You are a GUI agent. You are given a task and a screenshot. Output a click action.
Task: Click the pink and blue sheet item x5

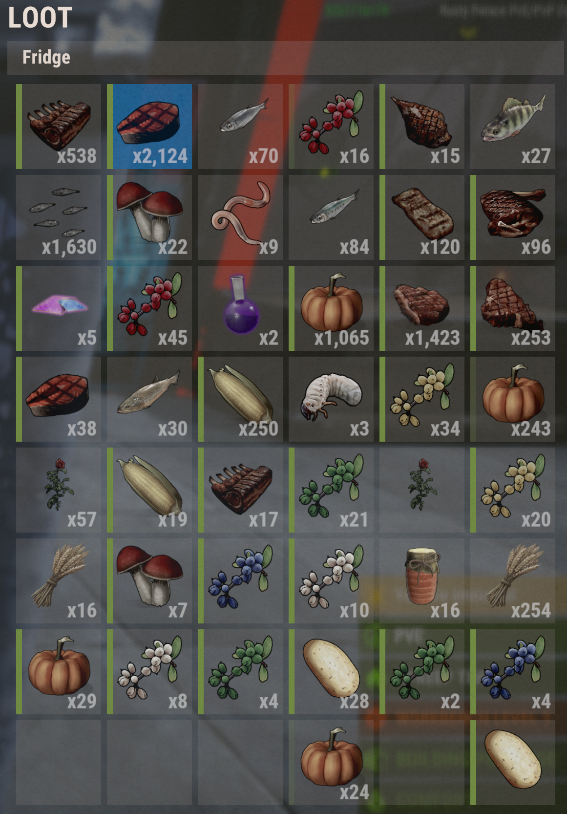59,308
